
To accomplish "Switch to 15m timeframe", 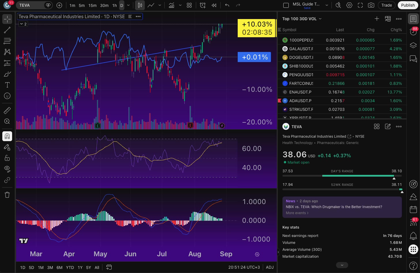I will [x=92, y=5].
